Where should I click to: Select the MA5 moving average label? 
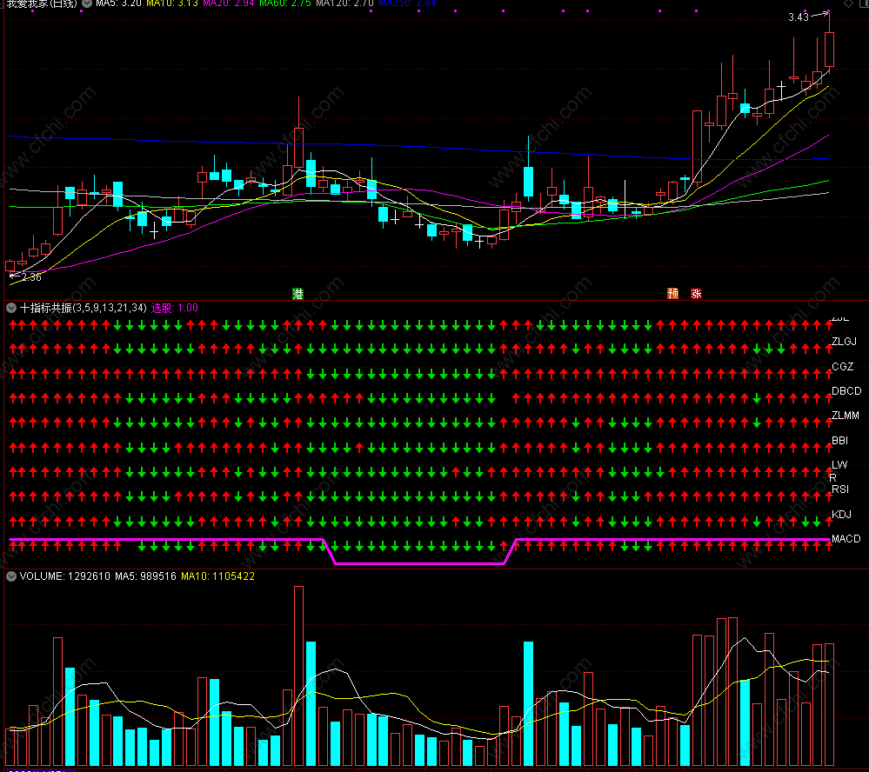(x=118, y=3)
